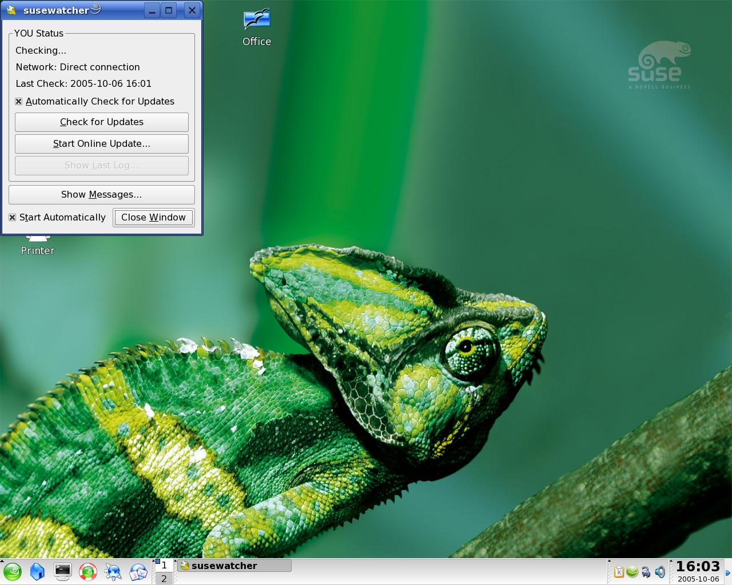
Task: Open the SUSE Help Center lifebuoy icon
Action: click(x=88, y=571)
